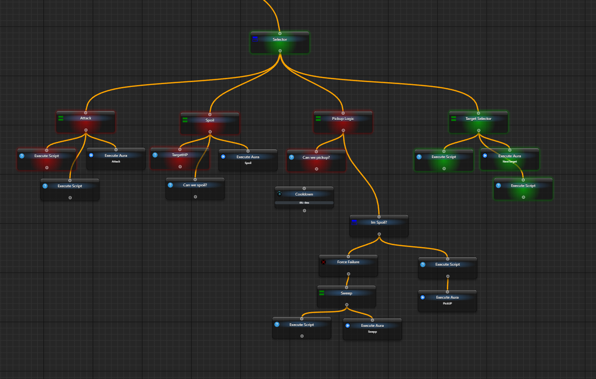Select the Execute Aura Attack node

[116, 159]
